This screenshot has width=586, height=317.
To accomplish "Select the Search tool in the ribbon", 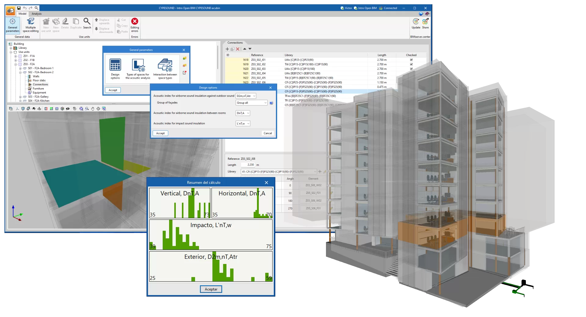I will click(87, 23).
